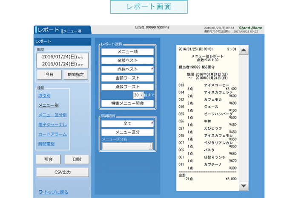
Task: Click the 日替りランチ receipt line
Action: [x=207, y=159]
